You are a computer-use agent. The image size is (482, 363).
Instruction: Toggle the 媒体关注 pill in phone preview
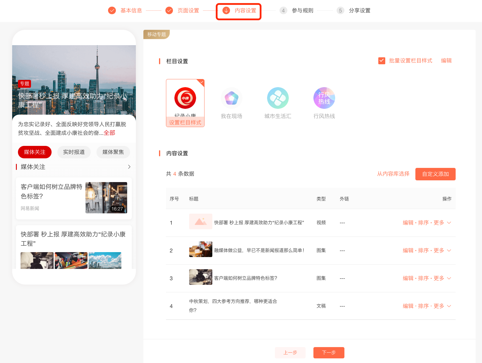(x=35, y=152)
